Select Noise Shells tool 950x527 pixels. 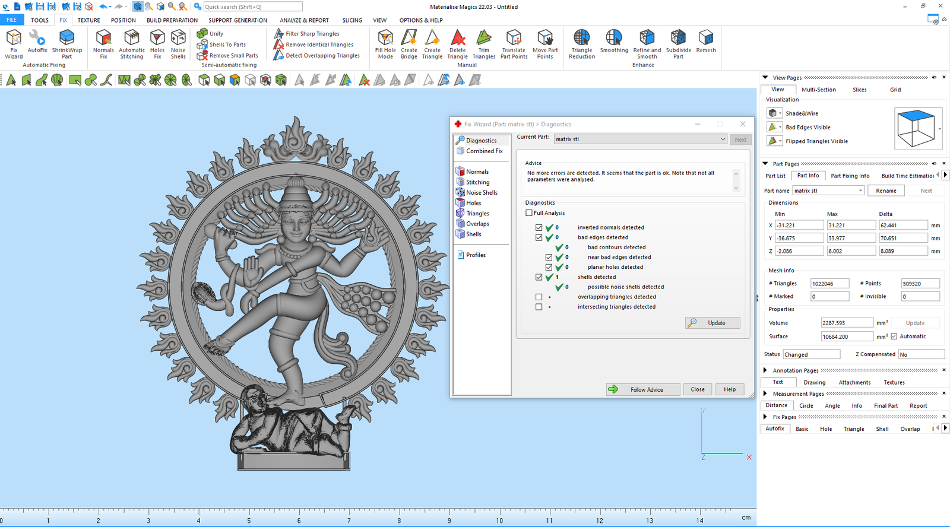(x=178, y=44)
